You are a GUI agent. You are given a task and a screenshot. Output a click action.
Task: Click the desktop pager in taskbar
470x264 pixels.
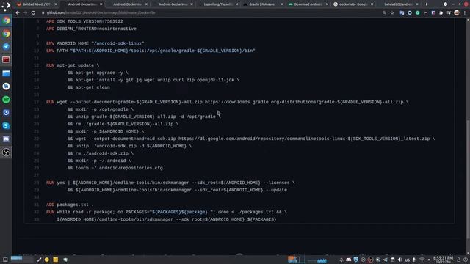coord(21,259)
